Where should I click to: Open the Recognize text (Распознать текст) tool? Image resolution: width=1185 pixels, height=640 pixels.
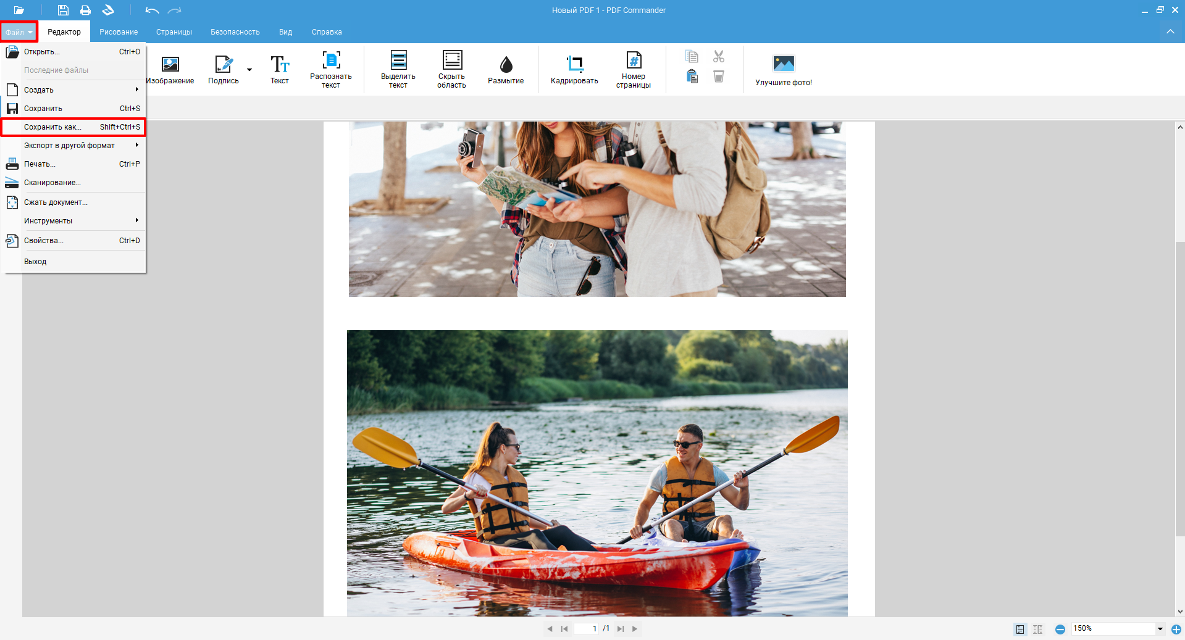coord(331,70)
